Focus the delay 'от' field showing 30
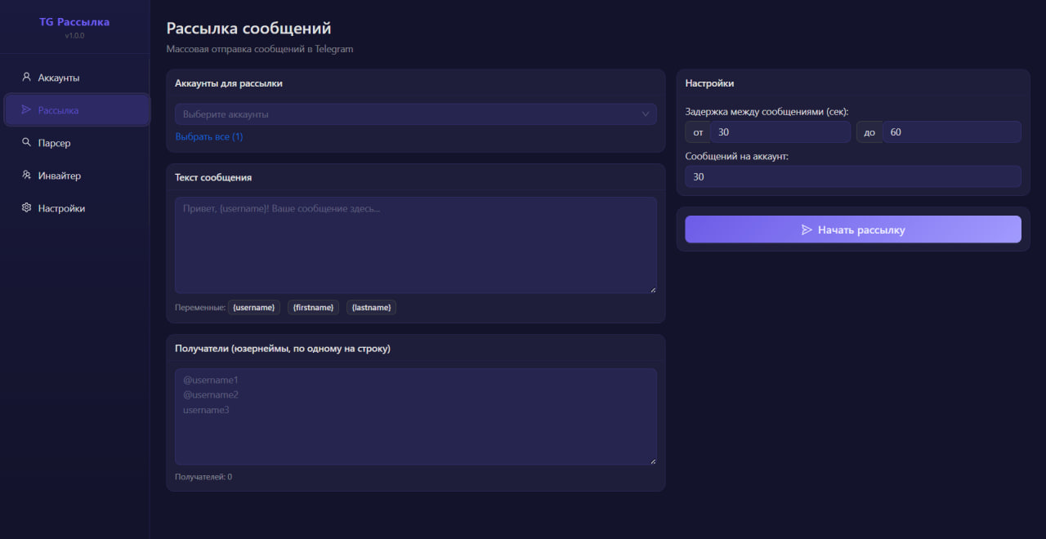 click(780, 132)
